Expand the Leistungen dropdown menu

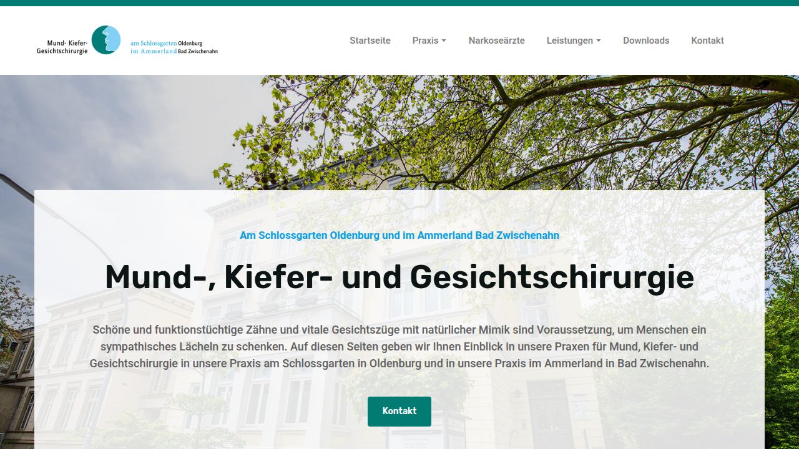(x=574, y=41)
